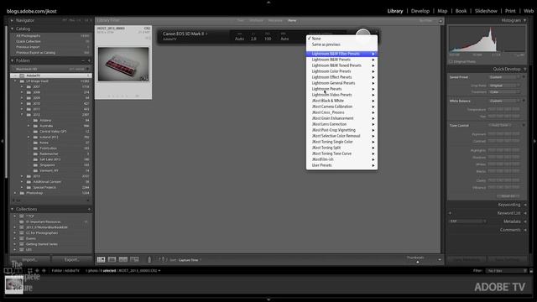Toggle the filter switch in filmstrip bar
537x302 pixels.
click(531, 271)
